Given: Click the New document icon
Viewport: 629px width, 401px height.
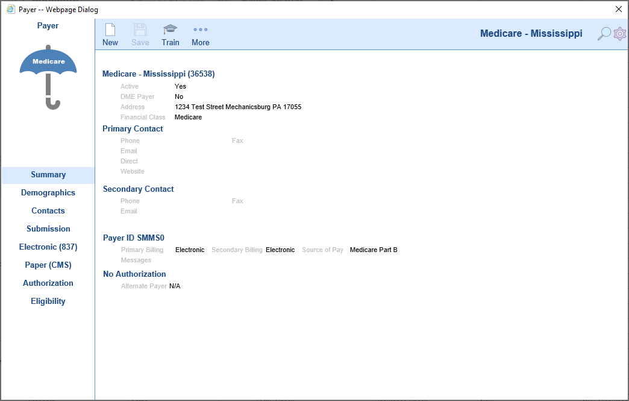Looking at the screenshot, I should point(110,30).
